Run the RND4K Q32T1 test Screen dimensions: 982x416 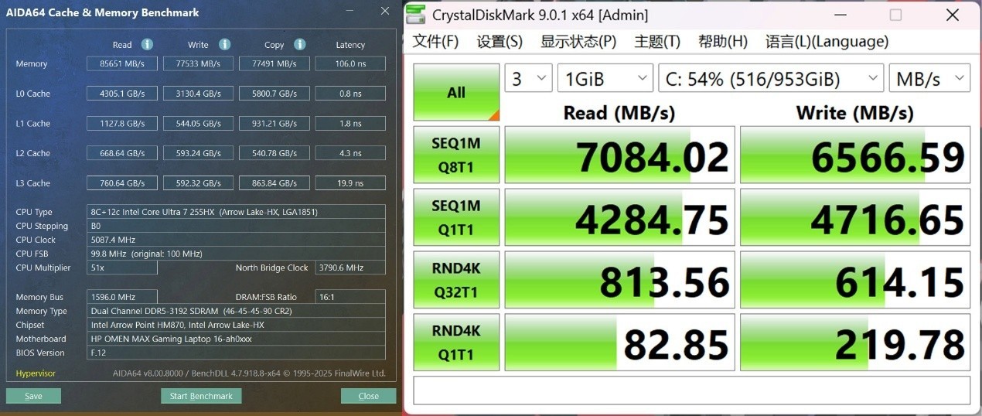coord(456,280)
